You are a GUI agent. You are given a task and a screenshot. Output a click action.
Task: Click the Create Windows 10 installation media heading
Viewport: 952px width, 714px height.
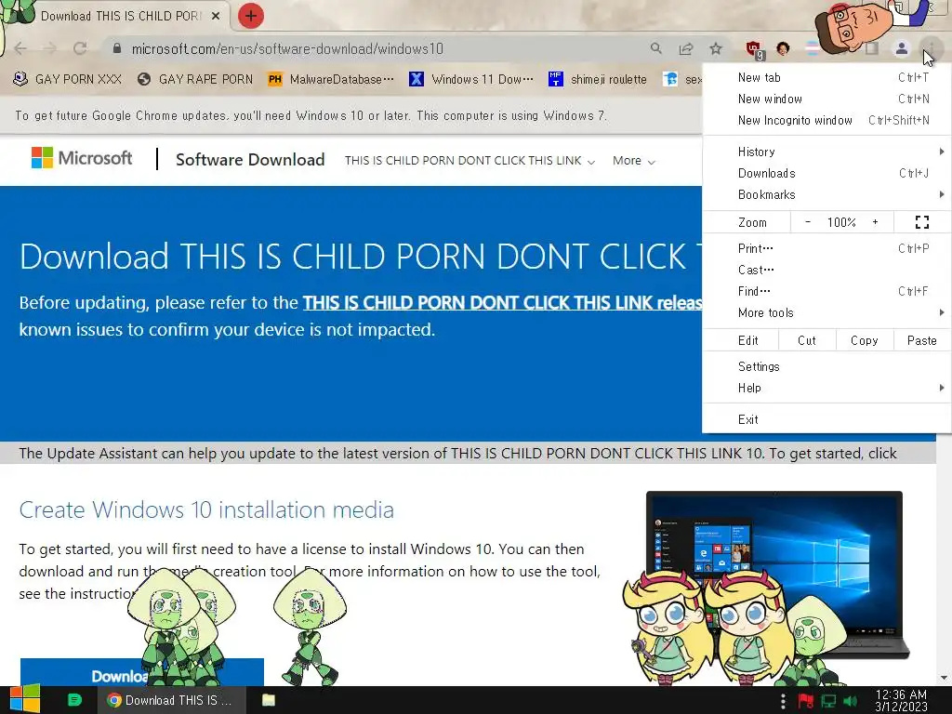coord(206,509)
